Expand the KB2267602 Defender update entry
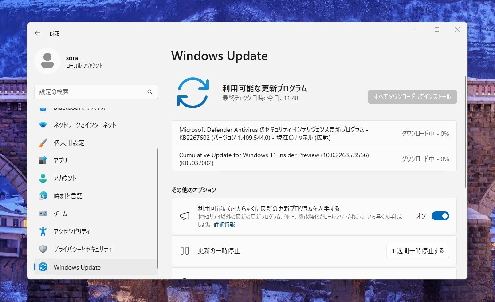 click(x=314, y=133)
